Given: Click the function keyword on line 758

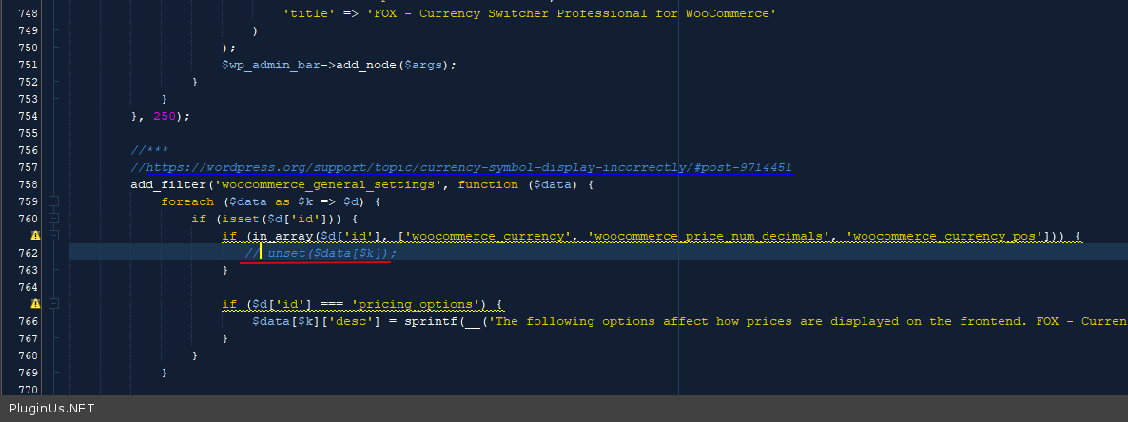Looking at the screenshot, I should [x=488, y=184].
